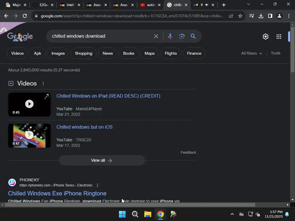295x221 pixels.
Task: Click View all videos button
Action: pyautogui.click(x=102, y=160)
